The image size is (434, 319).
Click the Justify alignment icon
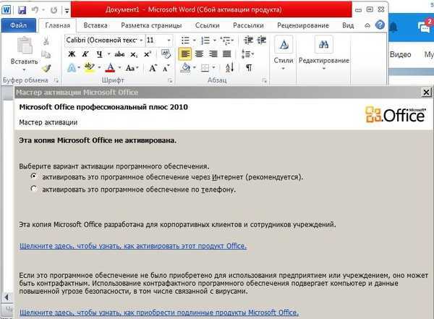point(227,54)
